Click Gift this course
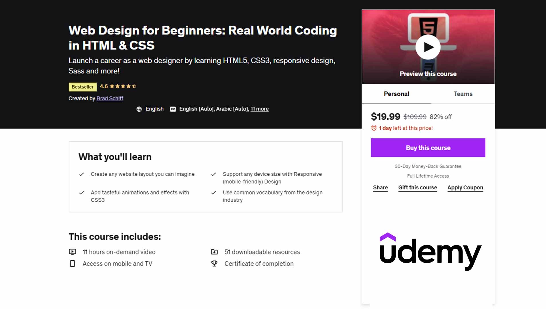Viewport: 546px width, 309px height. [x=417, y=187]
